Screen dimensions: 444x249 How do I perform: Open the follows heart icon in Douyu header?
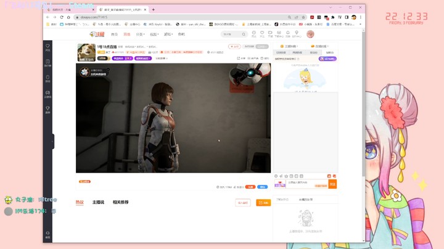pyautogui.click(x=262, y=34)
